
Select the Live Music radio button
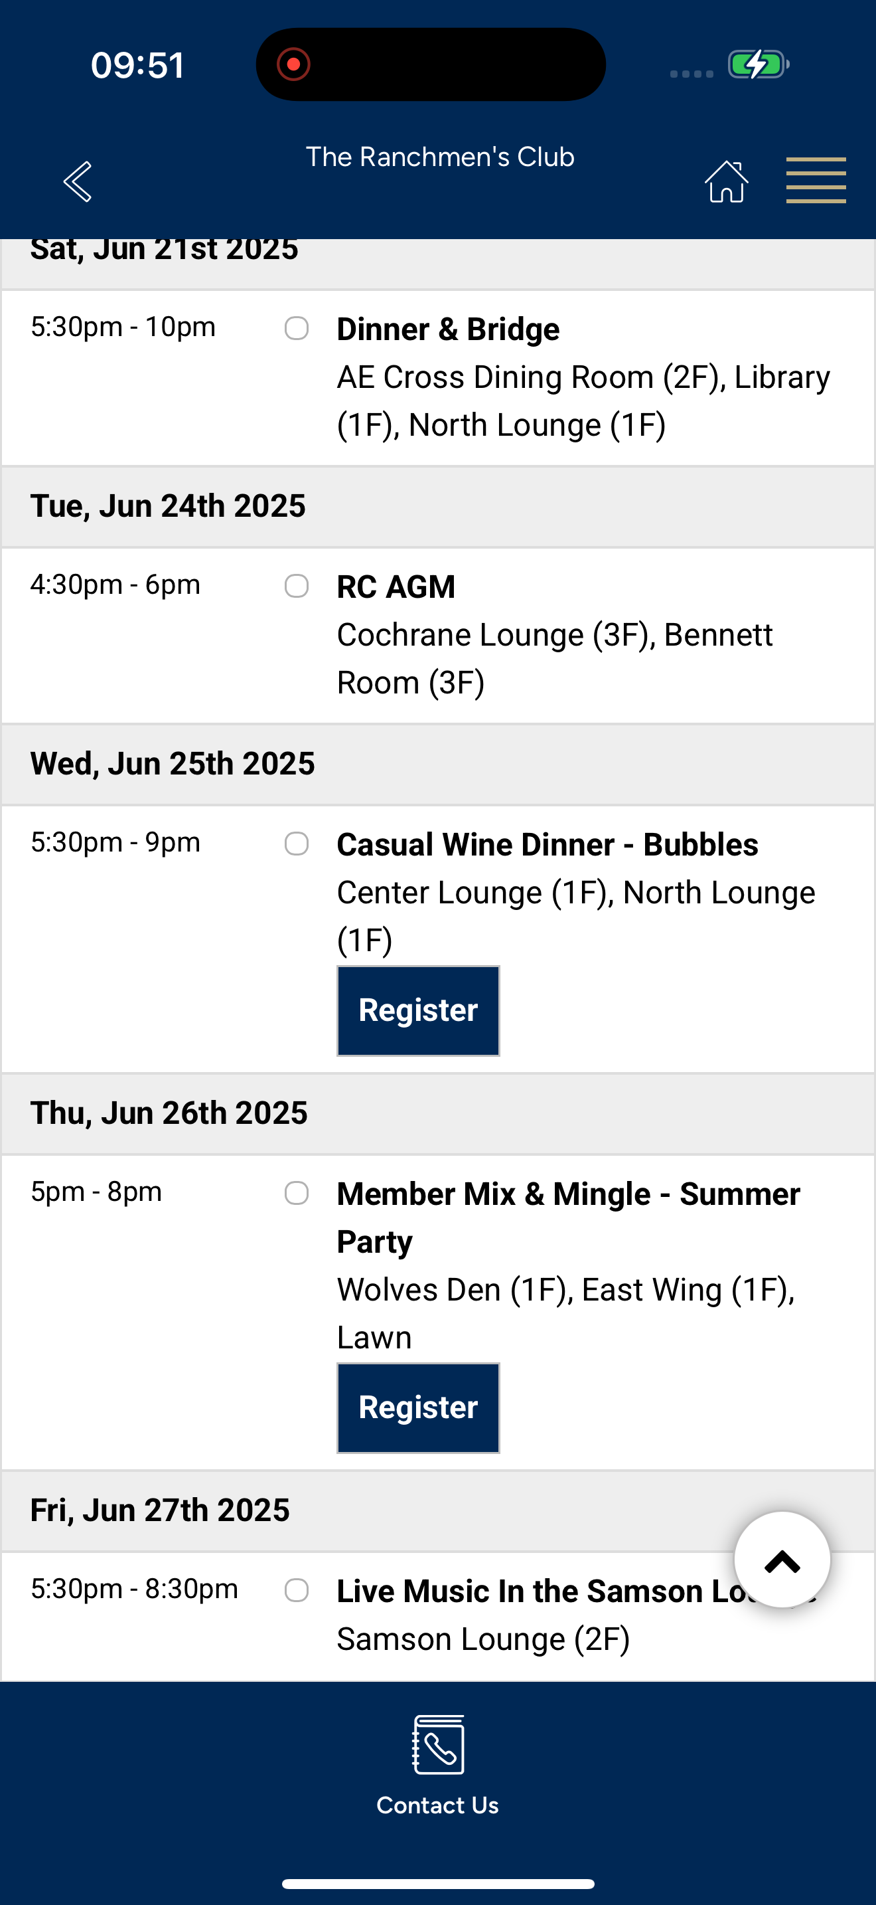pyautogui.click(x=297, y=1590)
